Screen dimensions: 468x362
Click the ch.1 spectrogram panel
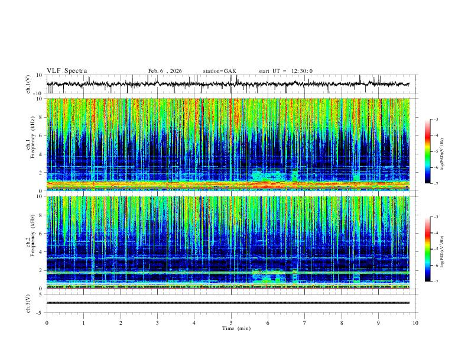pos(227,144)
